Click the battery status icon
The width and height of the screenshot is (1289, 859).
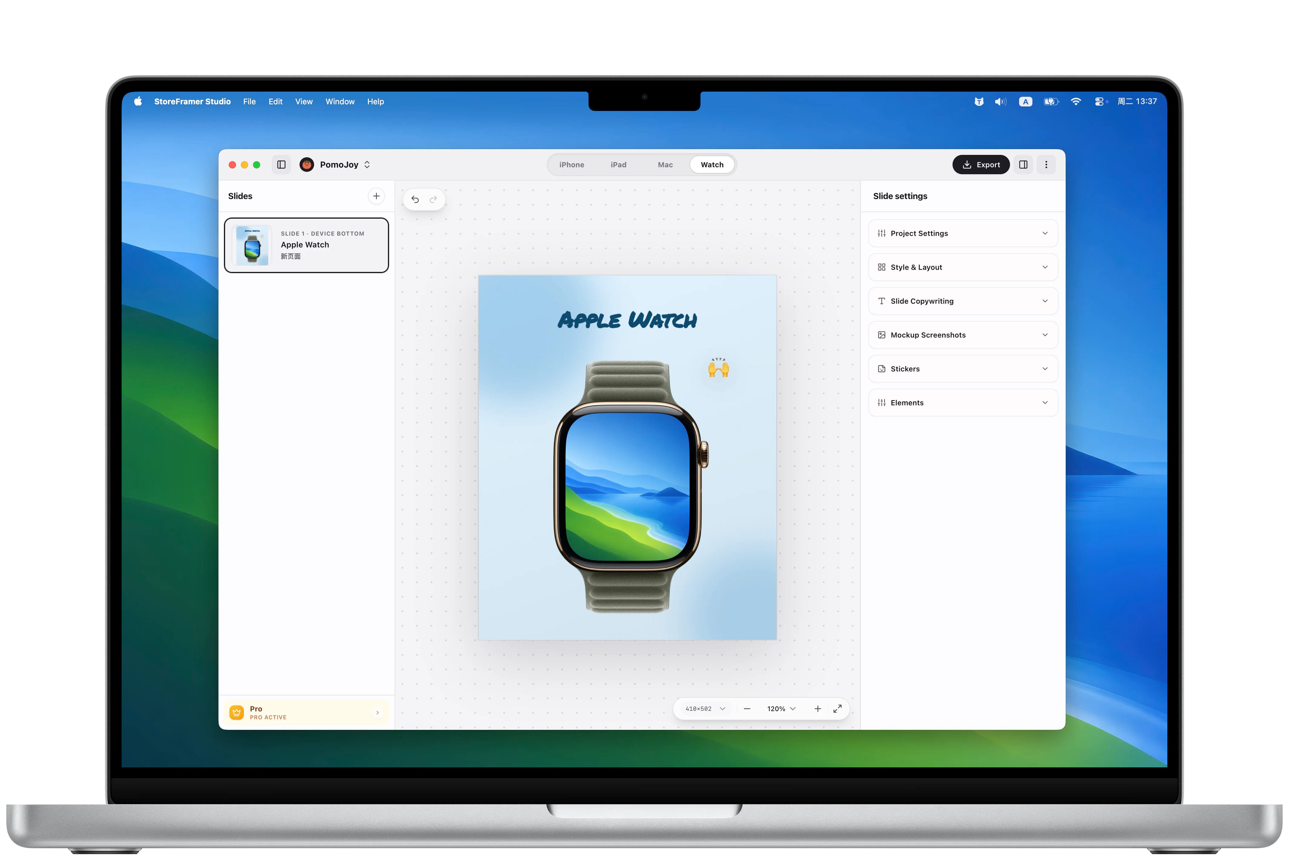1051,101
